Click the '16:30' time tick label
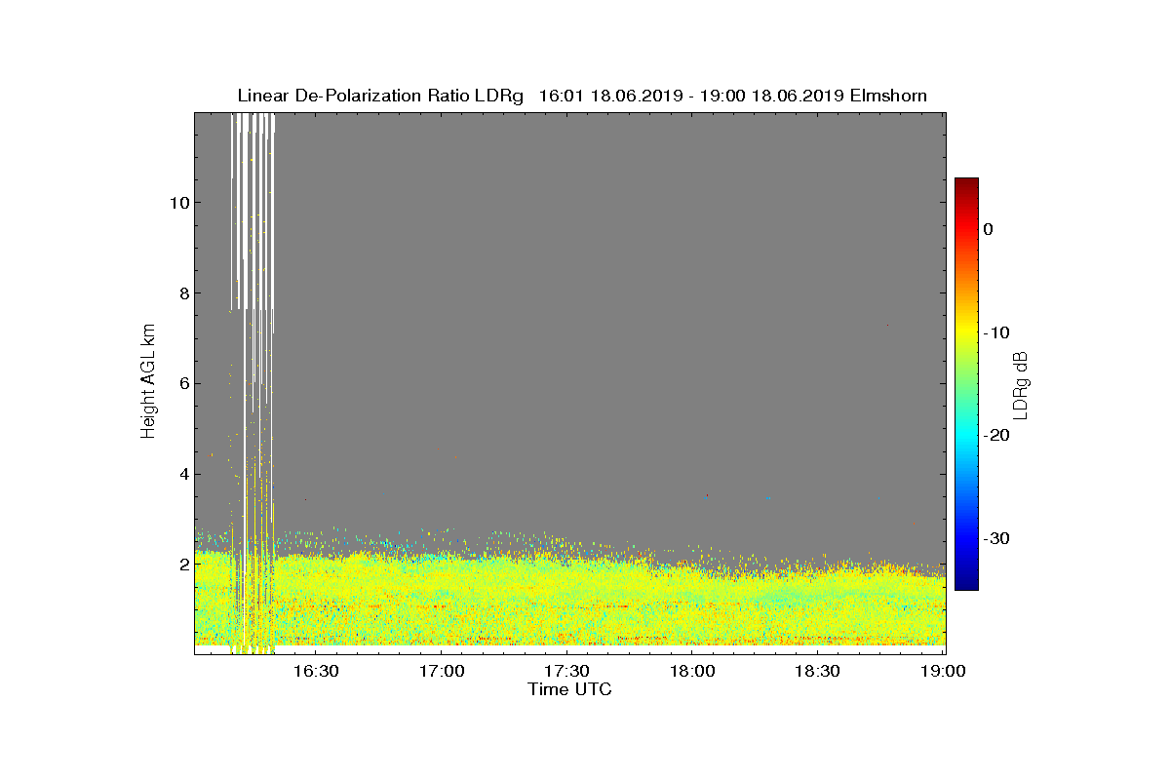The height and width of the screenshot is (780, 1170). pyautogui.click(x=316, y=671)
